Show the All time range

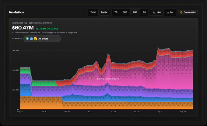144,12
